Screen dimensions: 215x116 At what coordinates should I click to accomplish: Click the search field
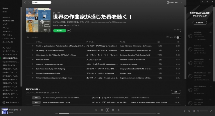42,2
